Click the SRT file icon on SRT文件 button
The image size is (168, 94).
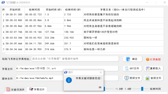[127, 69]
